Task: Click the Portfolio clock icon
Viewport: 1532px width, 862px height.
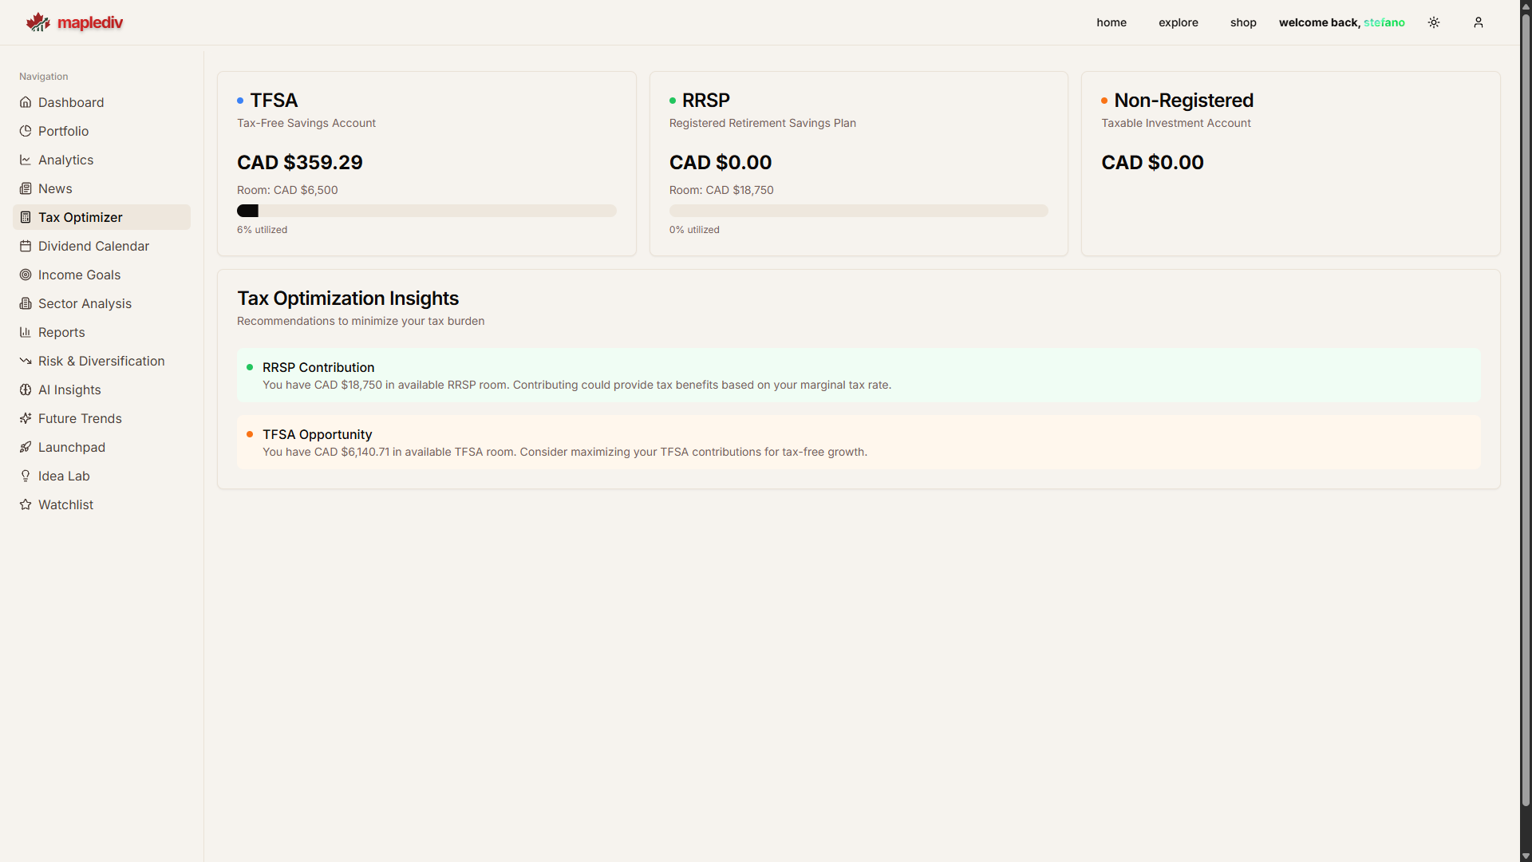Action: point(25,131)
